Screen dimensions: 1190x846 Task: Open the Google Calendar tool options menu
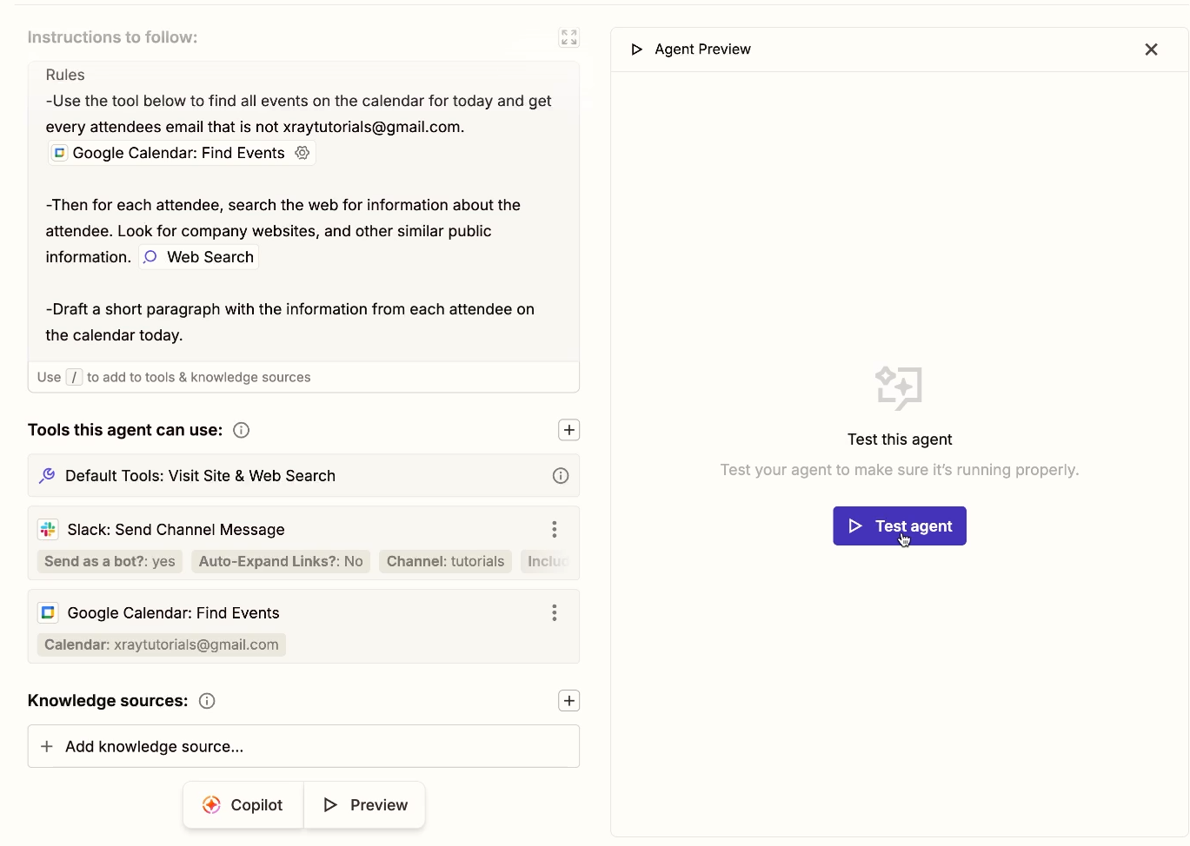tap(554, 612)
